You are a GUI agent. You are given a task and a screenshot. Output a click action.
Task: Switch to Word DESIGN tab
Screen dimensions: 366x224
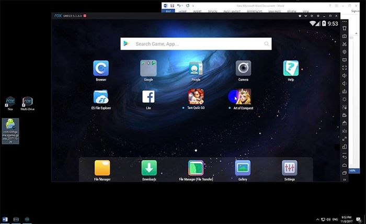pos(212,11)
